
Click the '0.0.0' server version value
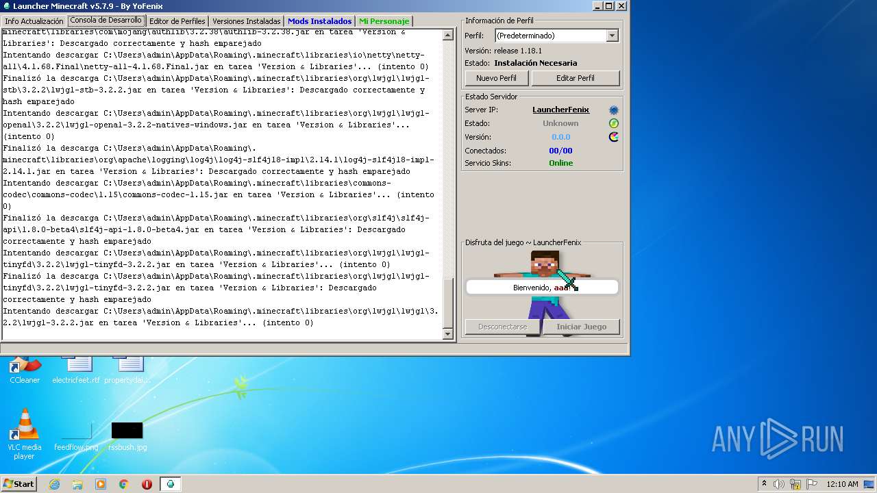[x=560, y=137]
